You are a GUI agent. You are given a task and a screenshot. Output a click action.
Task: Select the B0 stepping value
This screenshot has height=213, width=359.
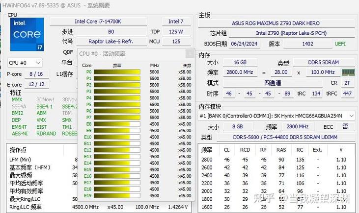[111, 32]
